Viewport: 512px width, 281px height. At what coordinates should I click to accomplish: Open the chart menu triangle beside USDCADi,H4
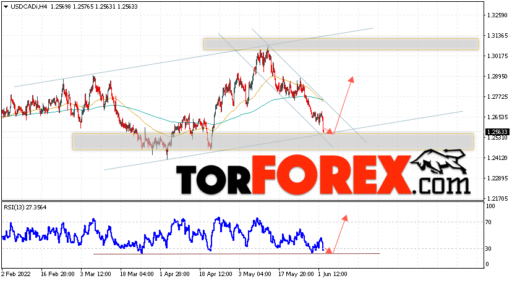click(x=6, y=7)
